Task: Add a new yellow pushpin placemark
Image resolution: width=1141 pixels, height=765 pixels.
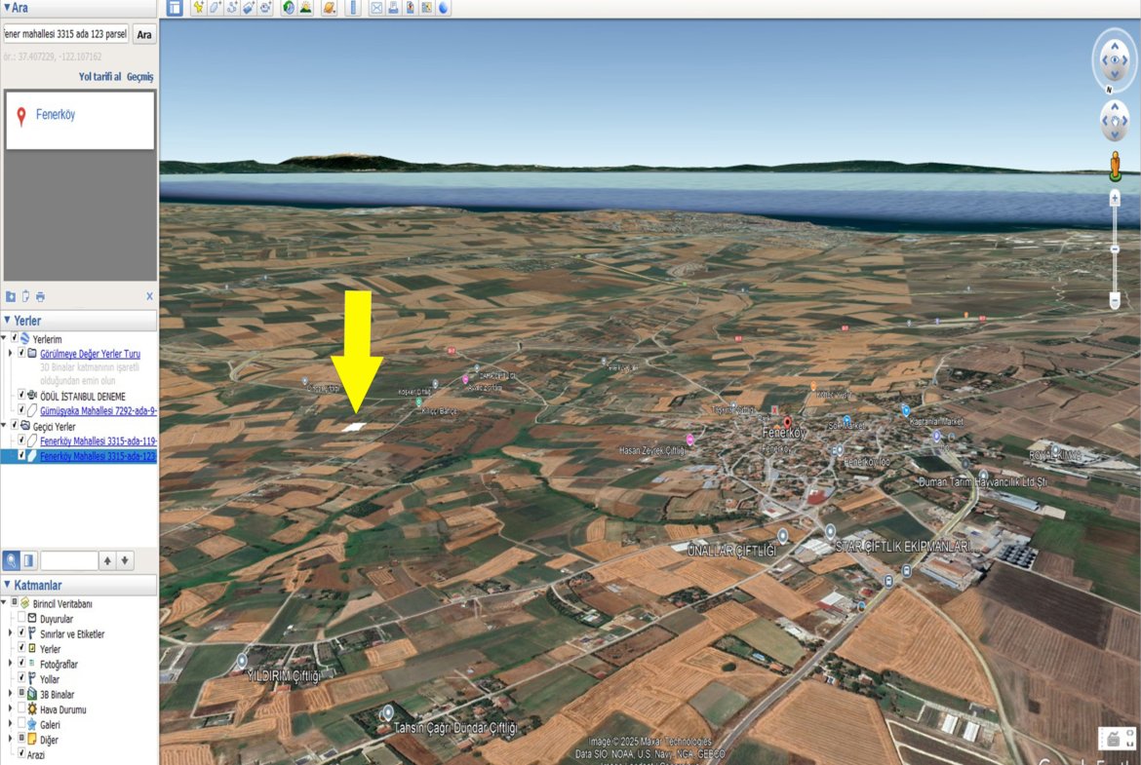Action: [x=198, y=8]
